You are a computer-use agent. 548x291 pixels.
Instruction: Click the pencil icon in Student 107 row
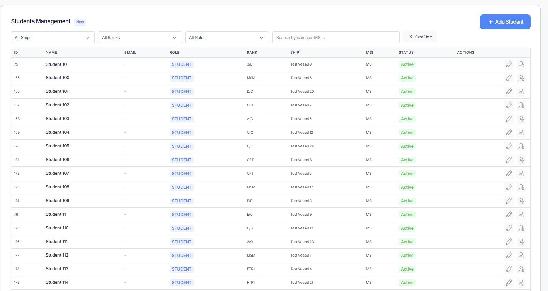point(509,174)
